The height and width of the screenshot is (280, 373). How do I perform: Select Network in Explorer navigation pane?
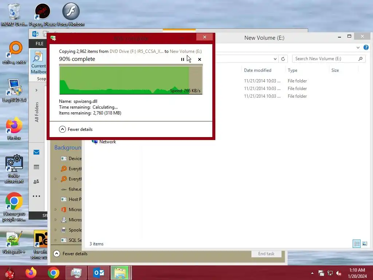(104, 142)
